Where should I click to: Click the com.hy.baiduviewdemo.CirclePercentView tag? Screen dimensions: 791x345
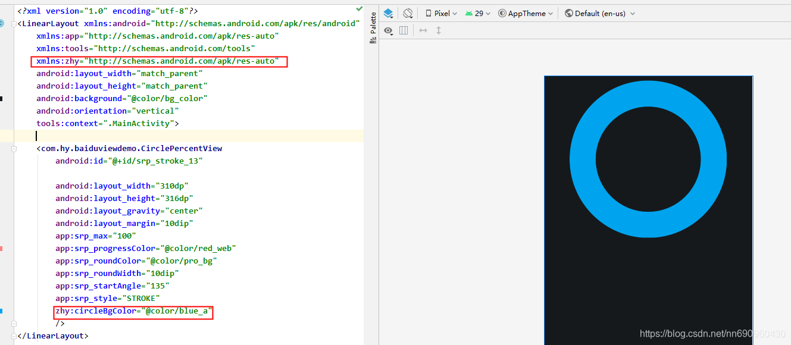tap(129, 148)
